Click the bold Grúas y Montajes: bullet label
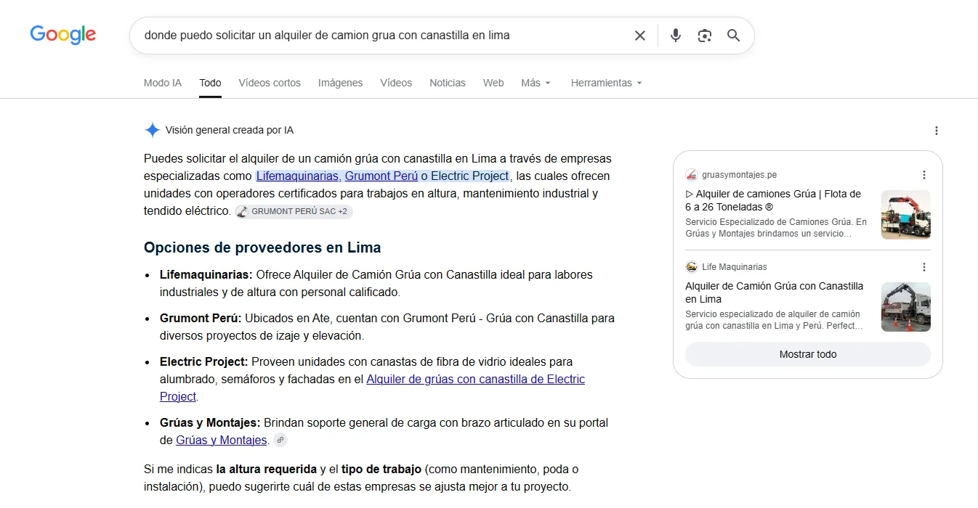 coord(210,422)
